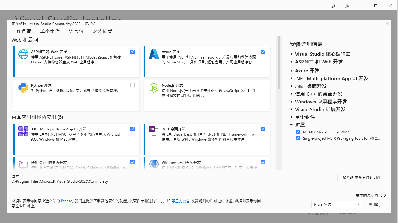The height and width of the screenshot is (223, 398).
Task: Click the feedback icon in title bar
Action: click(x=347, y=6)
